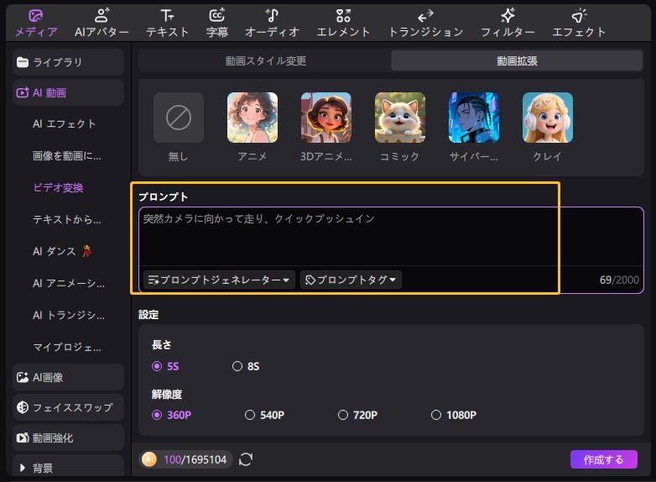This screenshot has width=656, height=482.
Task: Open the エレメント elements panel
Action: pyautogui.click(x=343, y=23)
